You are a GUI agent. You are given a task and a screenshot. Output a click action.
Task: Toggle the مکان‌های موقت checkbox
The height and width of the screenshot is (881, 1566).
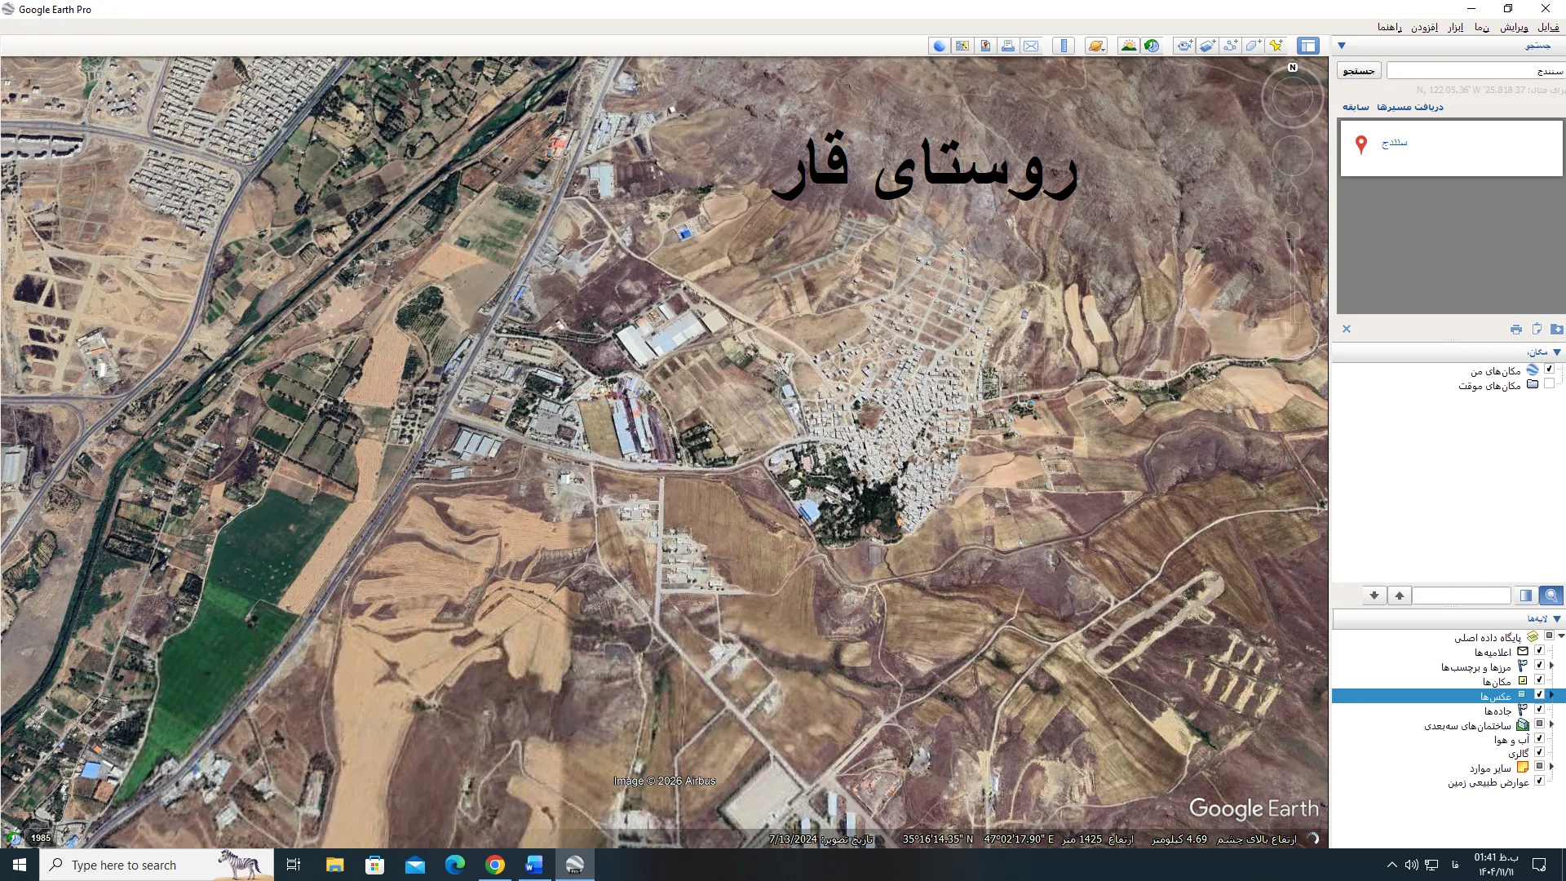click(x=1549, y=384)
